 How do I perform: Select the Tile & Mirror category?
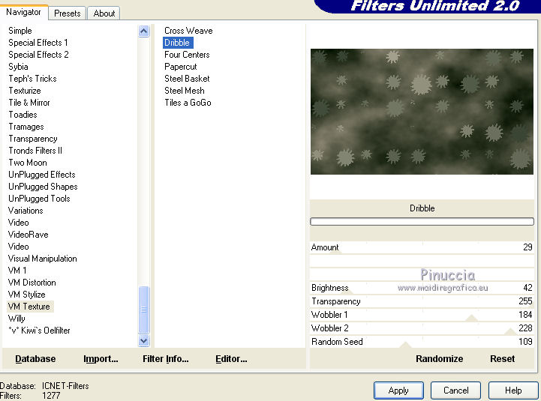point(29,103)
